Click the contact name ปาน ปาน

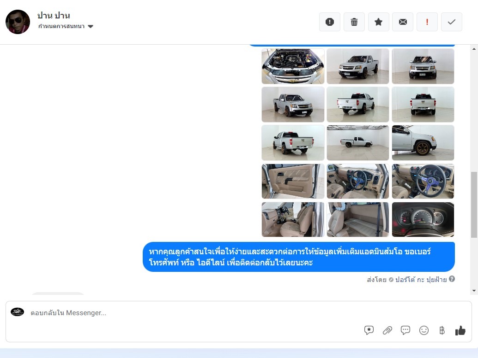pyautogui.click(x=54, y=15)
